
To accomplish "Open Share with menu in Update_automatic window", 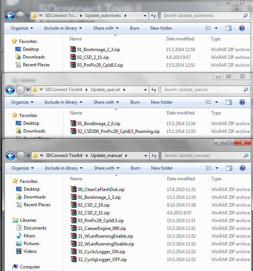I will tap(106, 28).
